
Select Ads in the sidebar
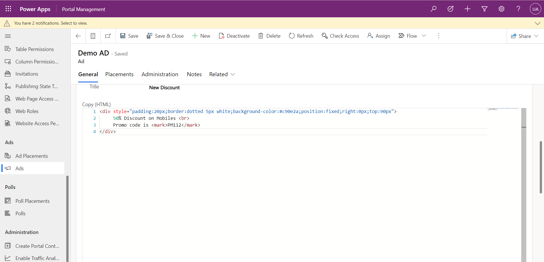pyautogui.click(x=32, y=168)
